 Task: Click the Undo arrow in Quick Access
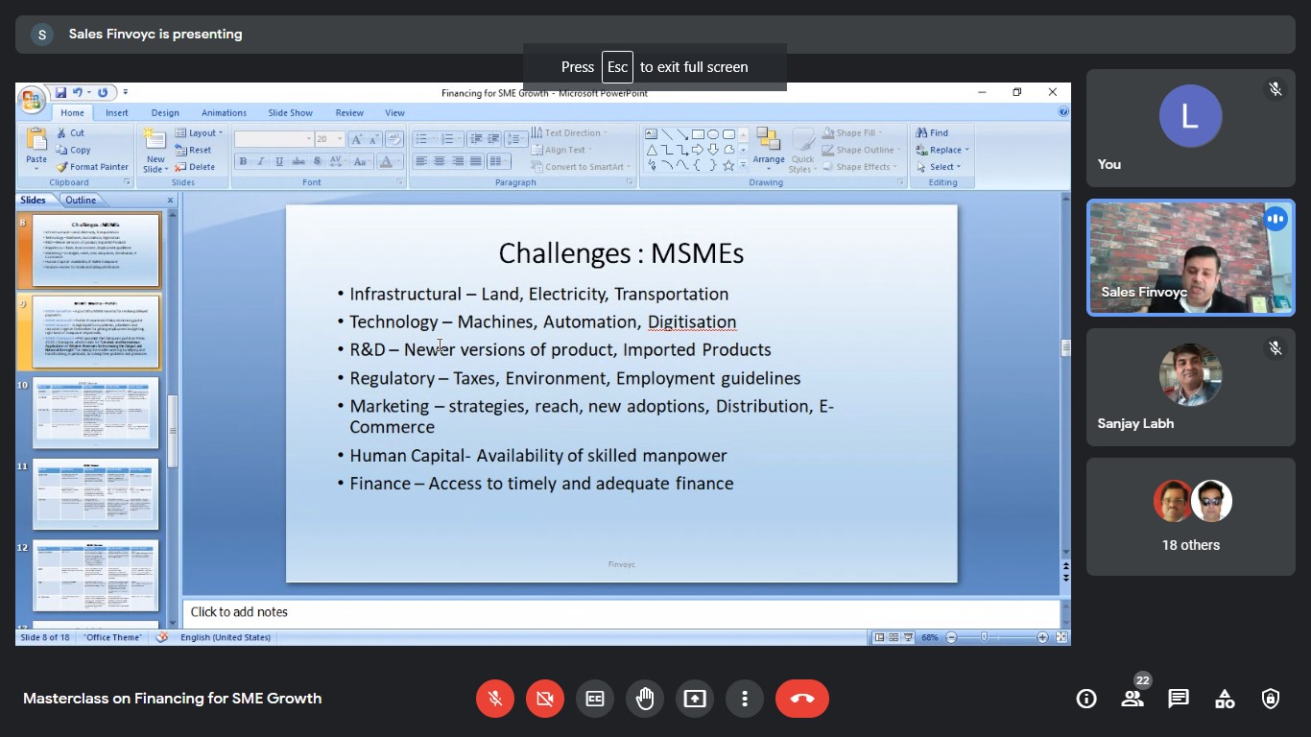pyautogui.click(x=78, y=92)
